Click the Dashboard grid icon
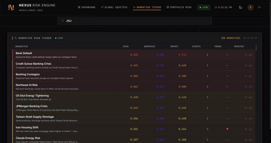271x143 pixels. (x=79, y=7)
